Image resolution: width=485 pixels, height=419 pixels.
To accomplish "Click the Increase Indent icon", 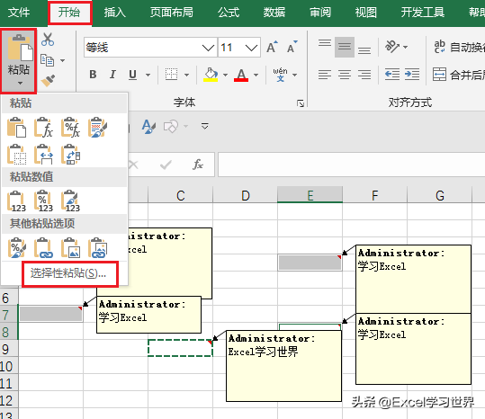I will [x=412, y=75].
